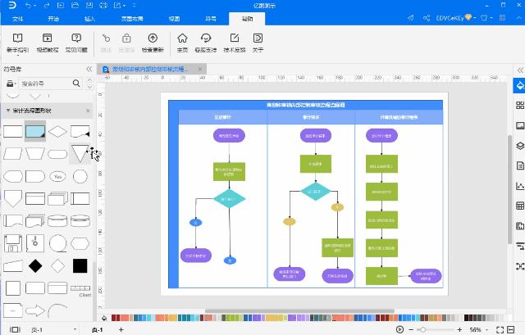The height and width of the screenshot is (335, 525).
Task: Select the blue-filled rectangle shape in library
Action: 34,131
